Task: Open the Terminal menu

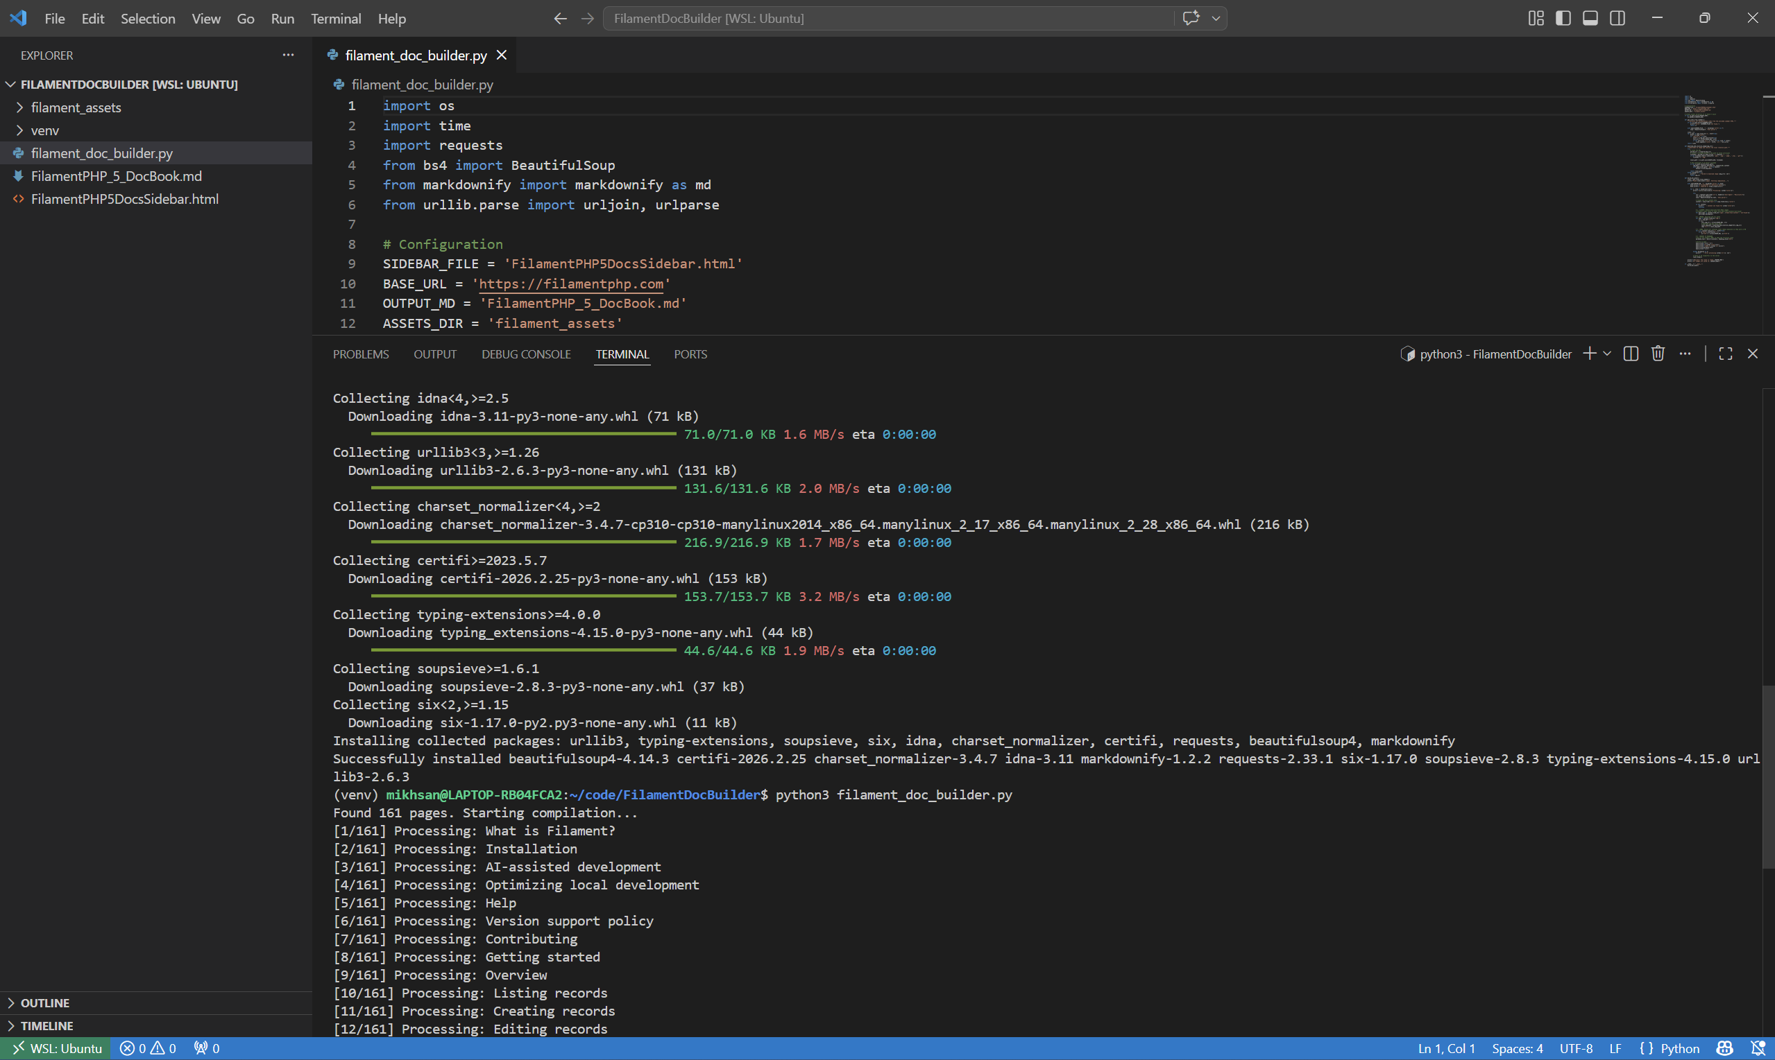Action: point(335,19)
